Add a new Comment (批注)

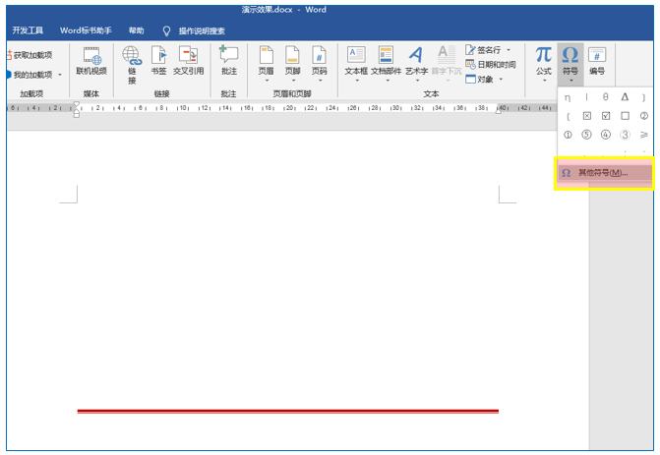(229, 61)
